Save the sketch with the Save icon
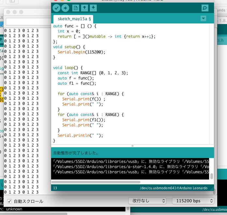 click(93, 8)
